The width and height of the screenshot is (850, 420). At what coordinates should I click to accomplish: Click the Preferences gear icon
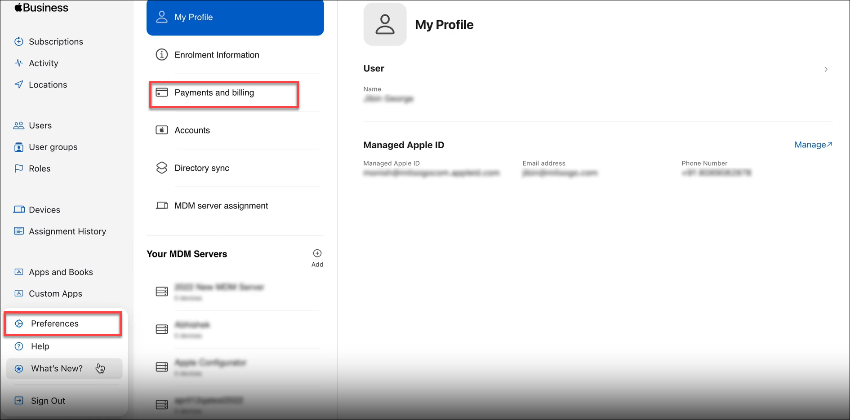19,323
